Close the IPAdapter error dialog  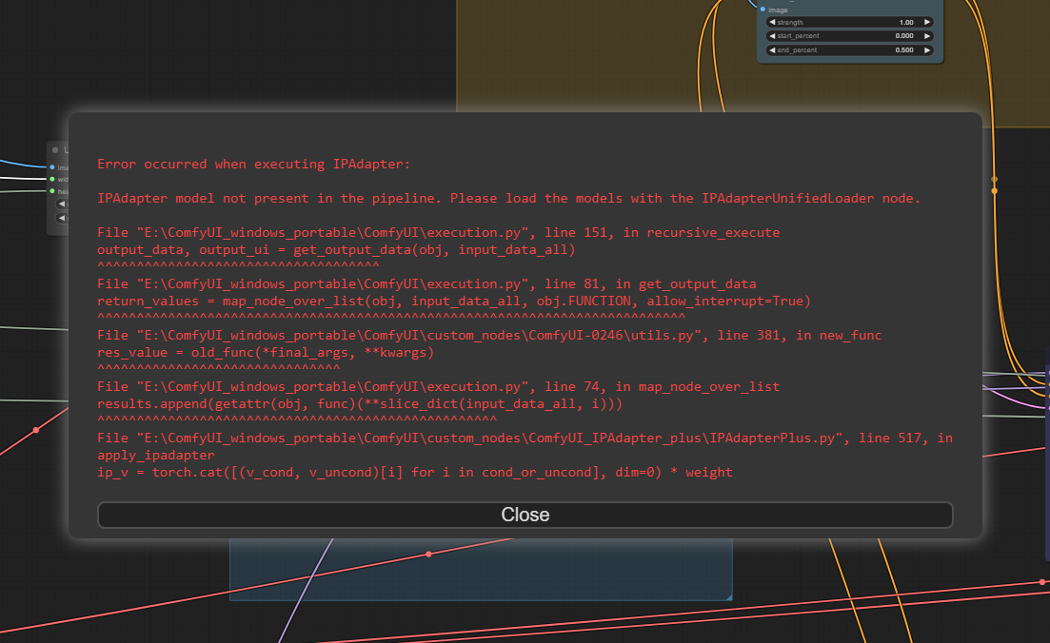[x=525, y=515]
